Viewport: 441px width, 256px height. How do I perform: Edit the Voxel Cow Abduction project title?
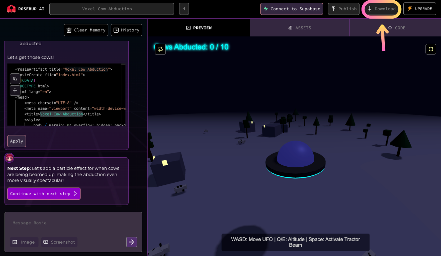(x=111, y=9)
